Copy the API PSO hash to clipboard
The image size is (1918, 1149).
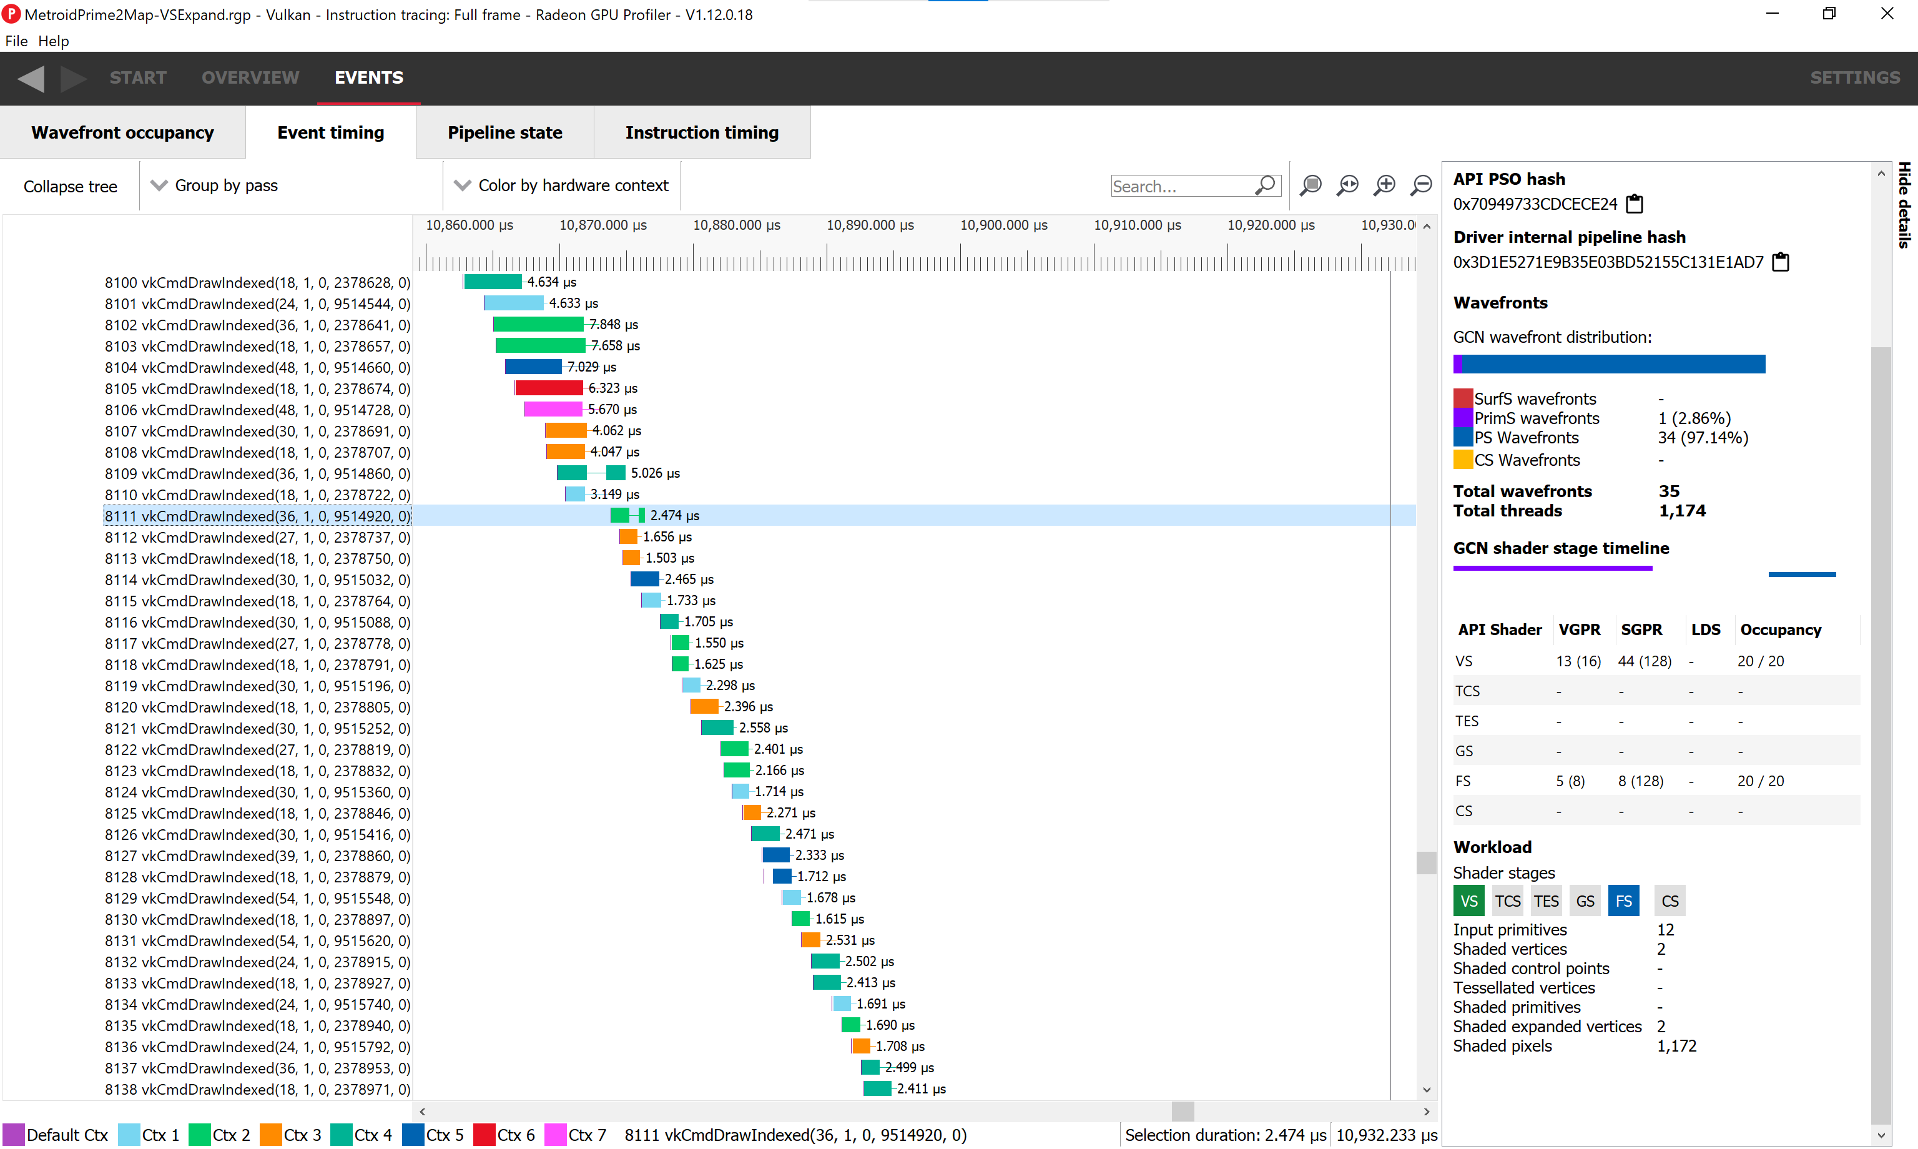click(x=1634, y=204)
